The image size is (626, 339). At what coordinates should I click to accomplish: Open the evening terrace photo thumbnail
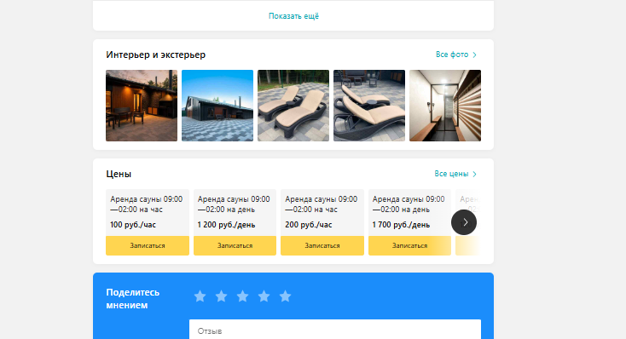(x=142, y=106)
